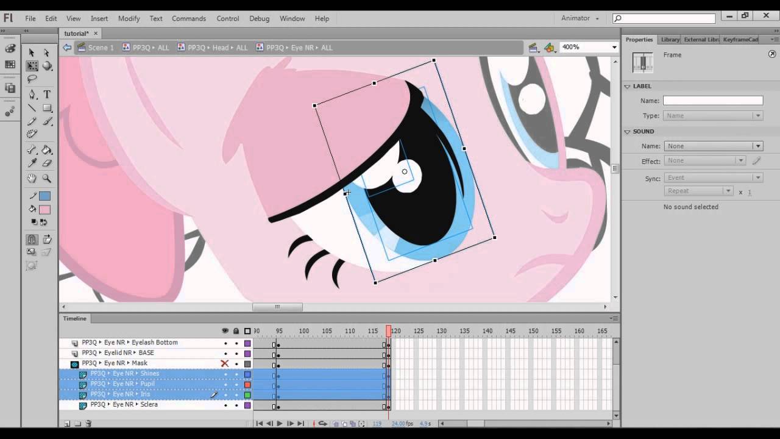Select the Eraser tool
Image resolution: width=780 pixels, height=439 pixels.
47,163
